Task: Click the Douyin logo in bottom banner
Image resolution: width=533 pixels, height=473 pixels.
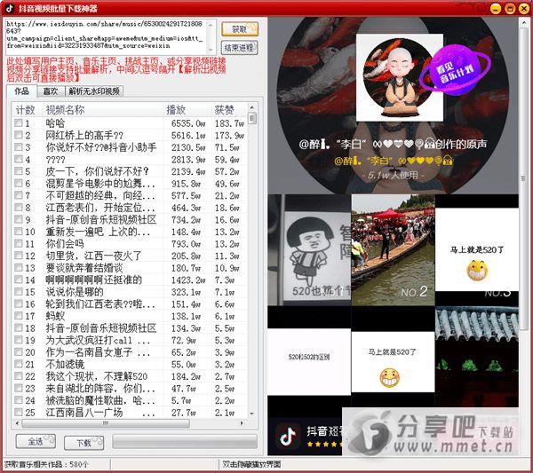Action: [288, 436]
